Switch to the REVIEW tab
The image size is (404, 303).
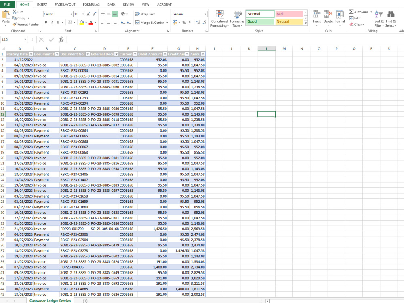click(128, 4)
